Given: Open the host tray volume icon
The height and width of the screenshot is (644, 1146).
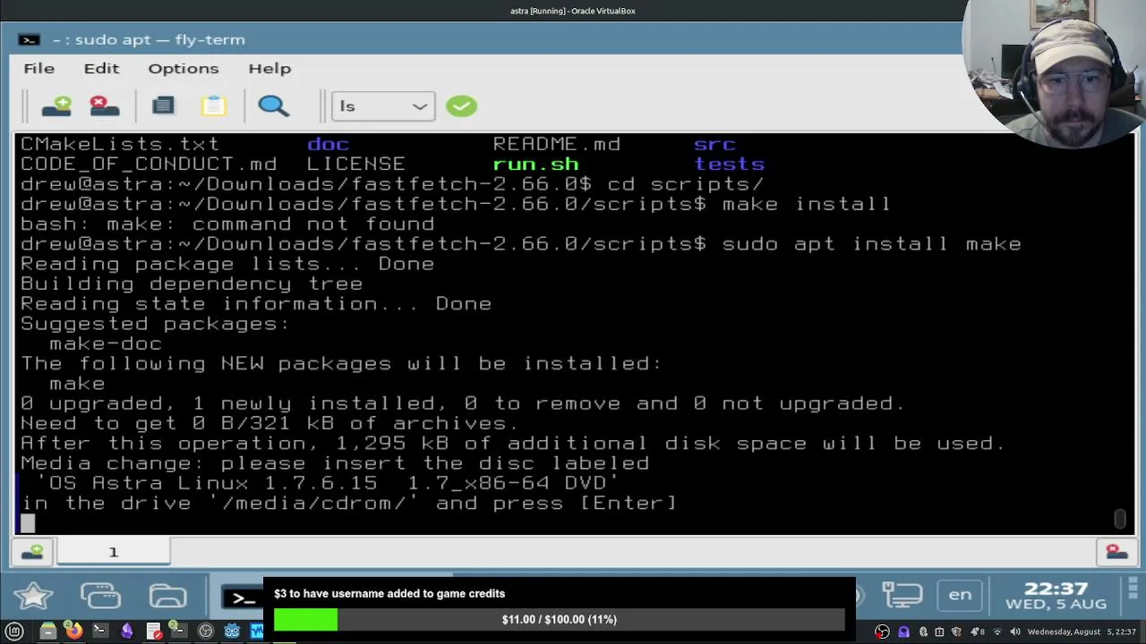Looking at the screenshot, I should 1015,632.
